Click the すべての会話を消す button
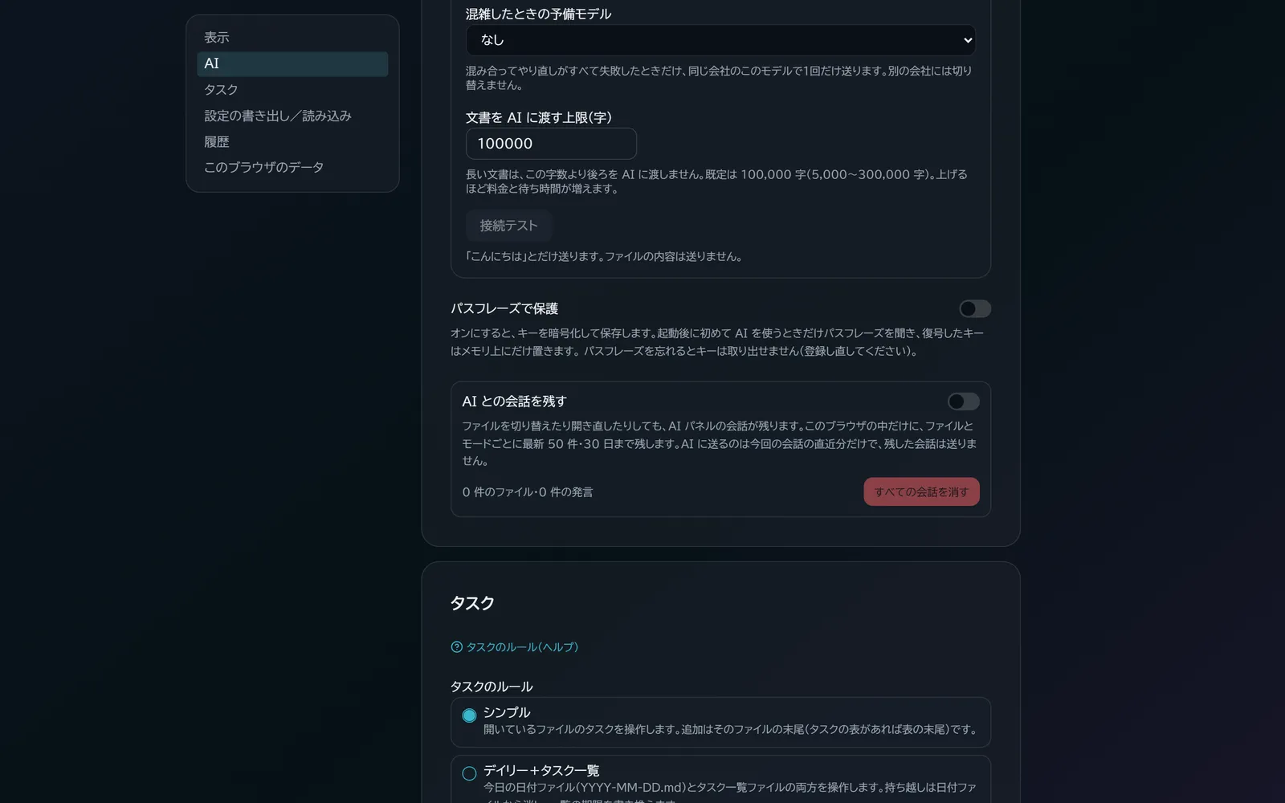The height and width of the screenshot is (803, 1285). pyautogui.click(x=921, y=492)
